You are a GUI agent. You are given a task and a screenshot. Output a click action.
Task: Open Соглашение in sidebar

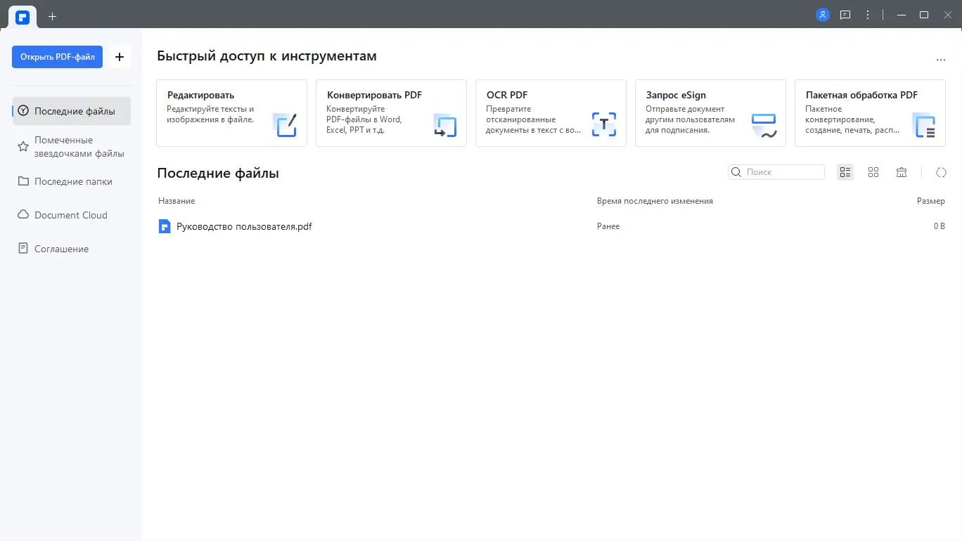[72, 249]
